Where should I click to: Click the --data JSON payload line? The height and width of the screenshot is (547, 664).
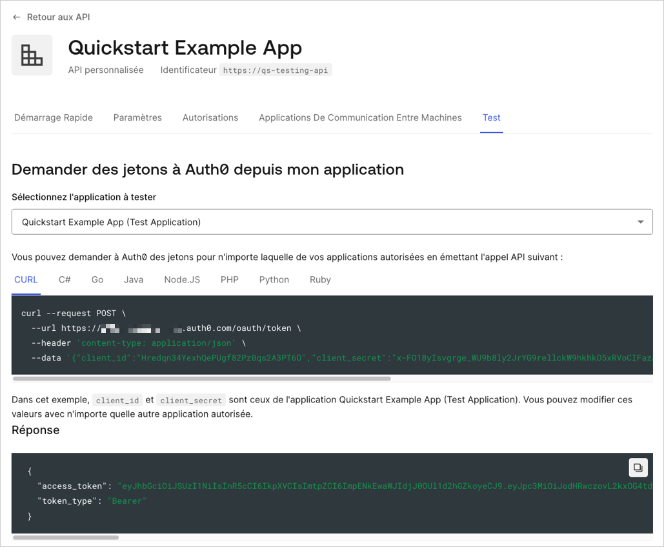click(342, 358)
